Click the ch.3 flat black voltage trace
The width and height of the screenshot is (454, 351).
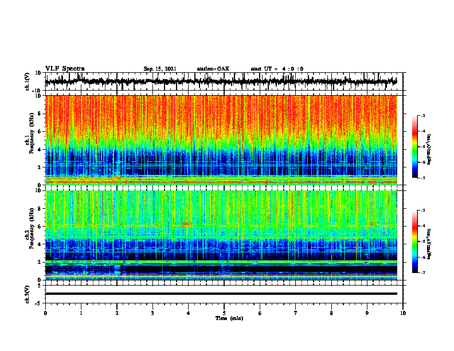point(221,294)
